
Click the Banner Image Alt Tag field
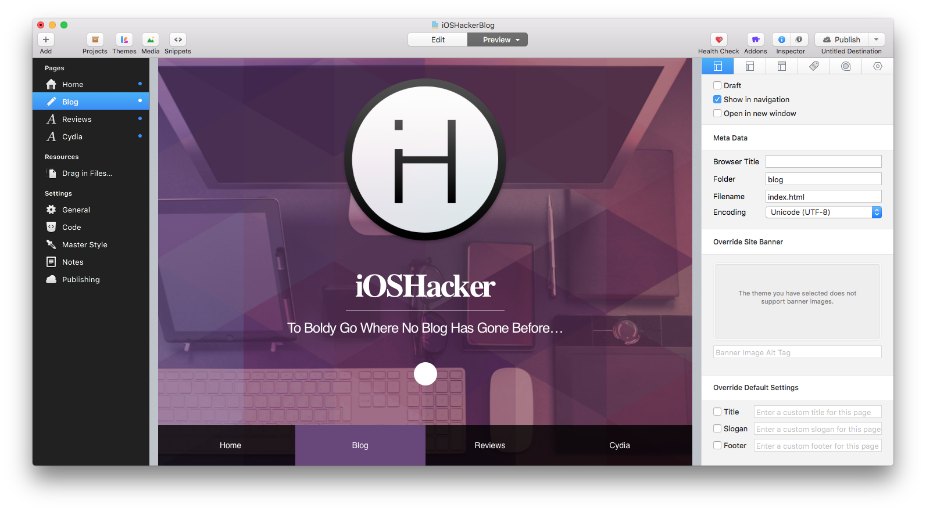pos(798,352)
